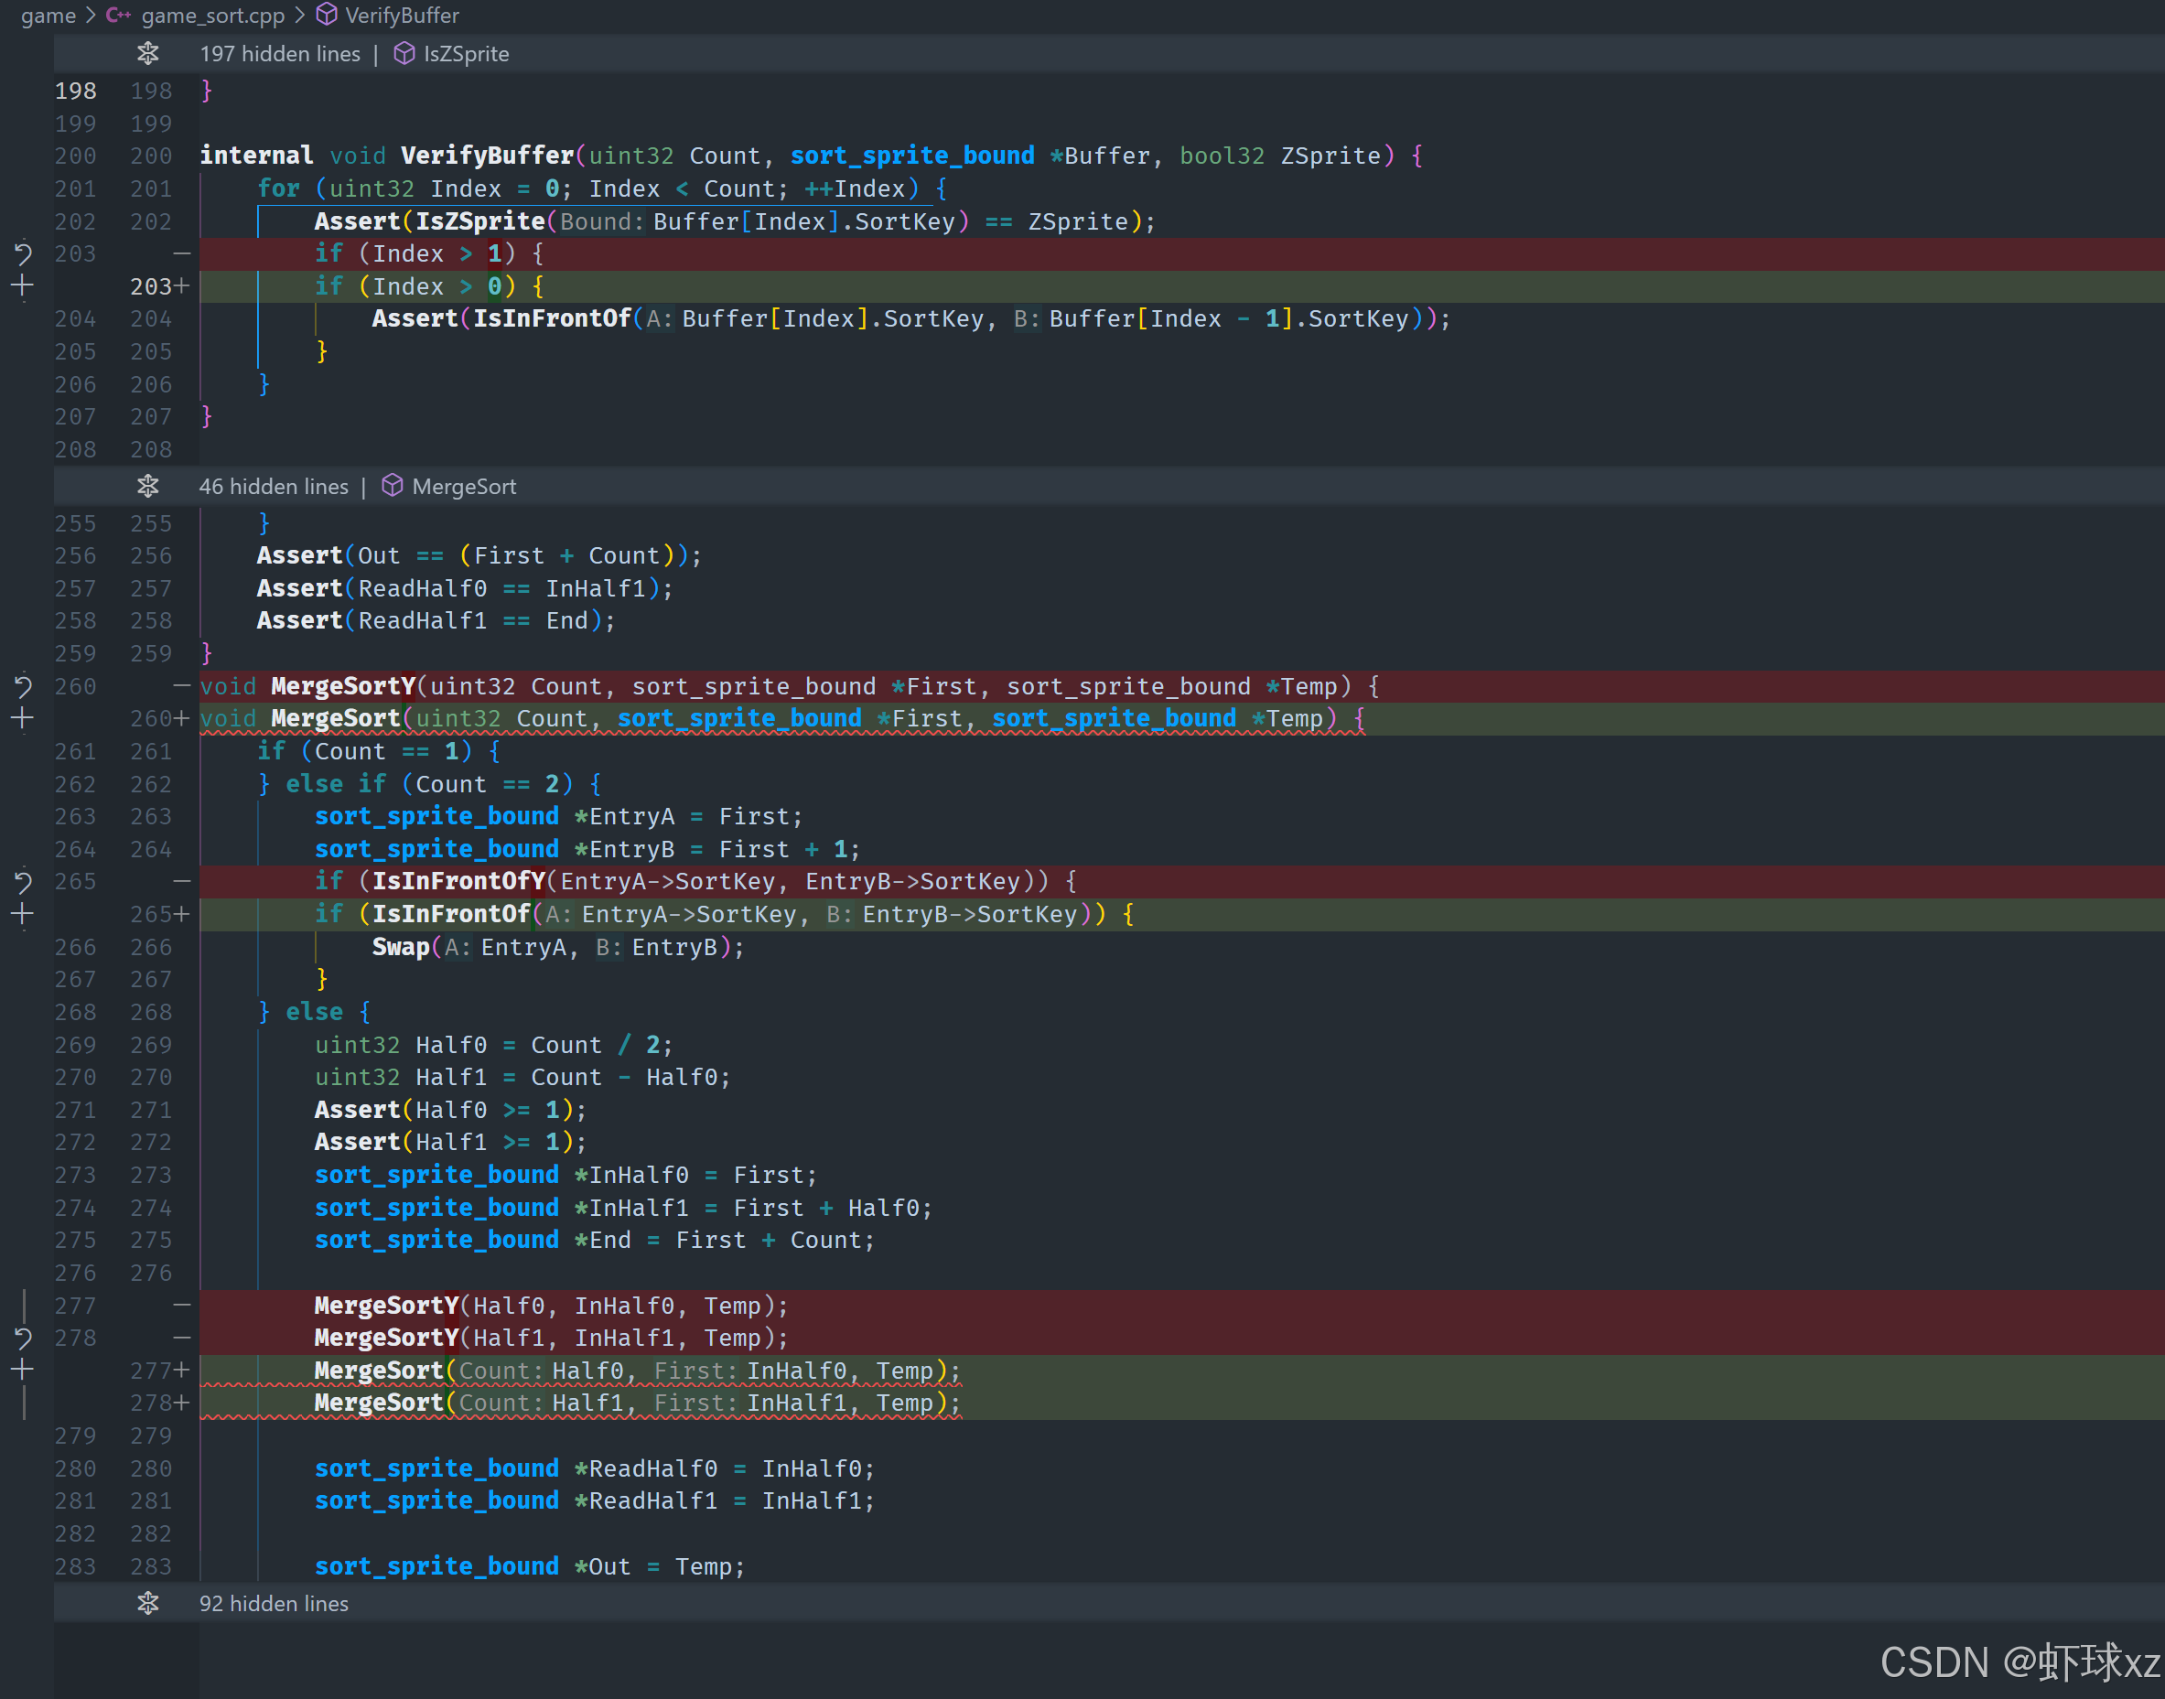Expand the 92 hidden lines at bottom
The width and height of the screenshot is (2165, 1699).
[x=148, y=1604]
